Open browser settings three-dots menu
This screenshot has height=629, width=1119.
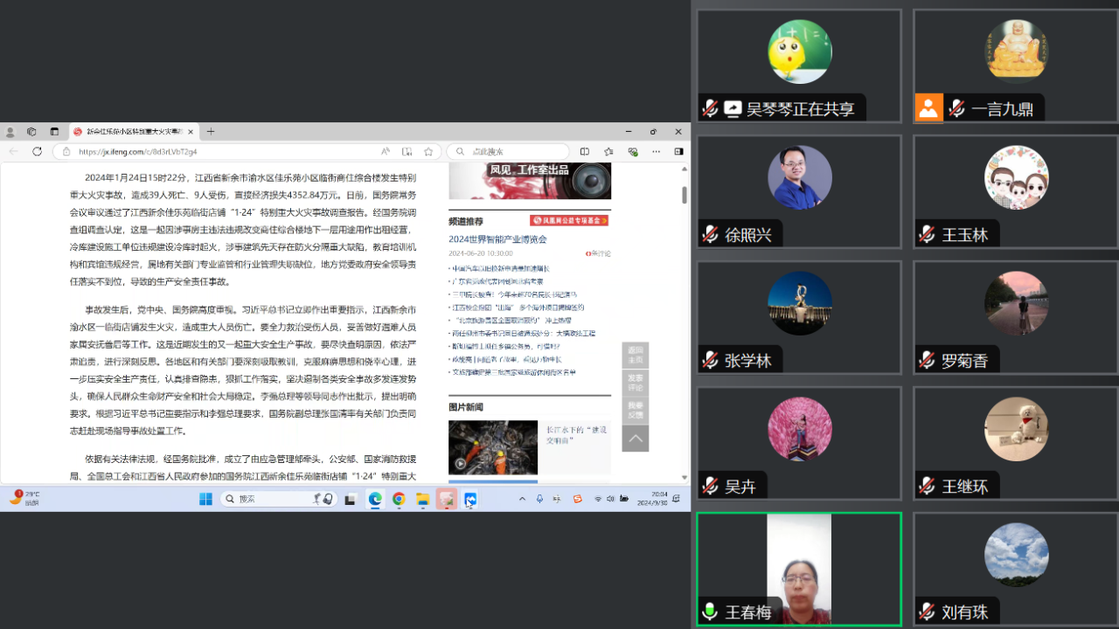click(x=656, y=151)
